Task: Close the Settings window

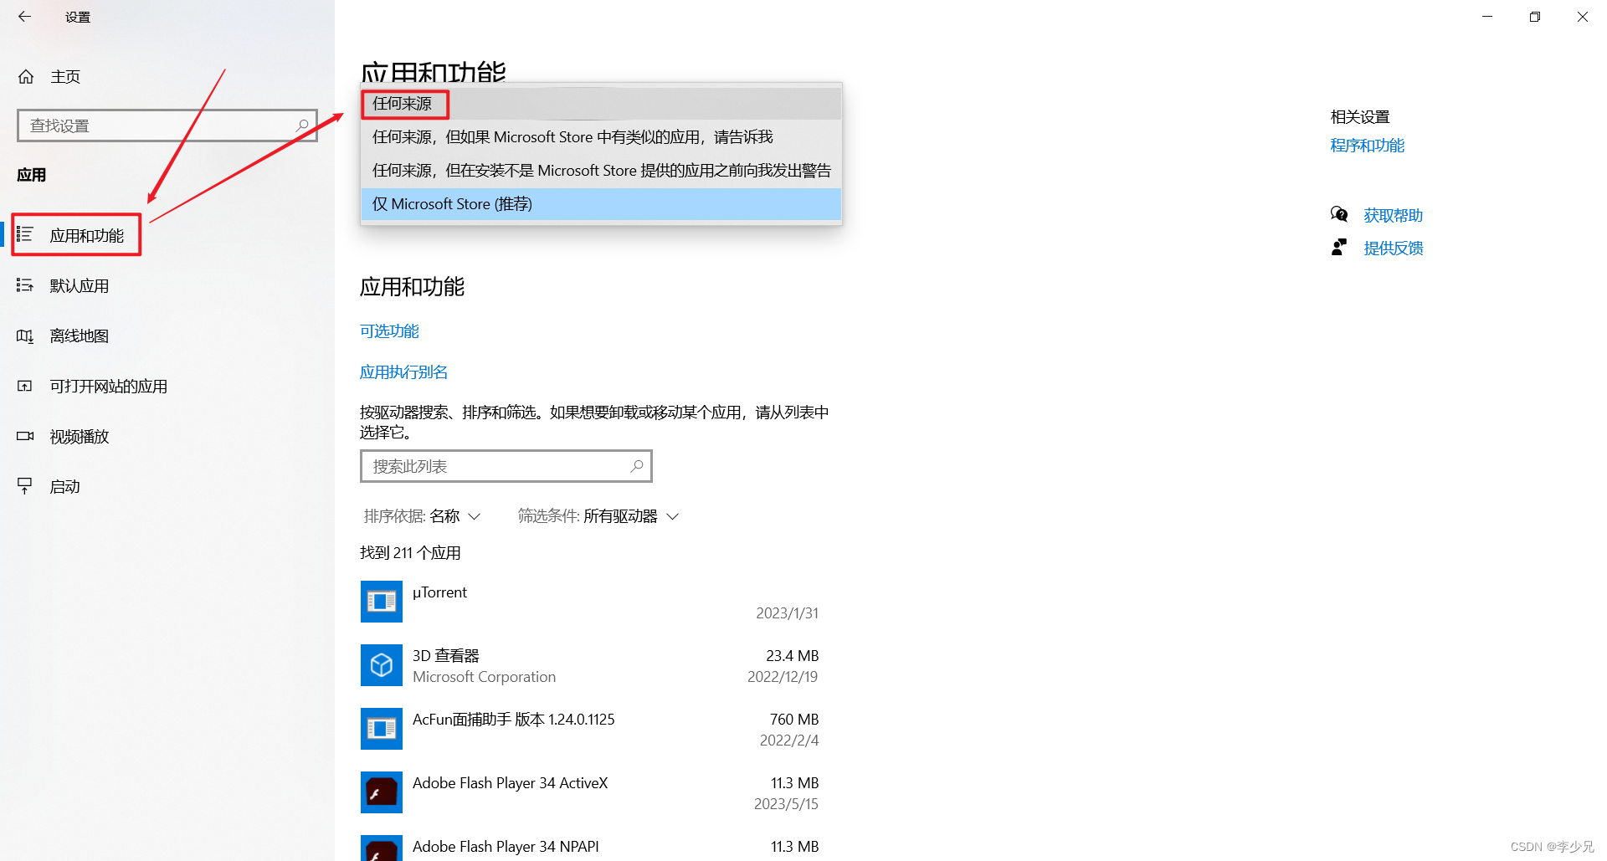Action: click(1583, 17)
